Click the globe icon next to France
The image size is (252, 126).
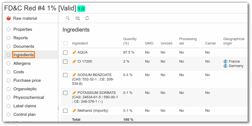pos(225,61)
